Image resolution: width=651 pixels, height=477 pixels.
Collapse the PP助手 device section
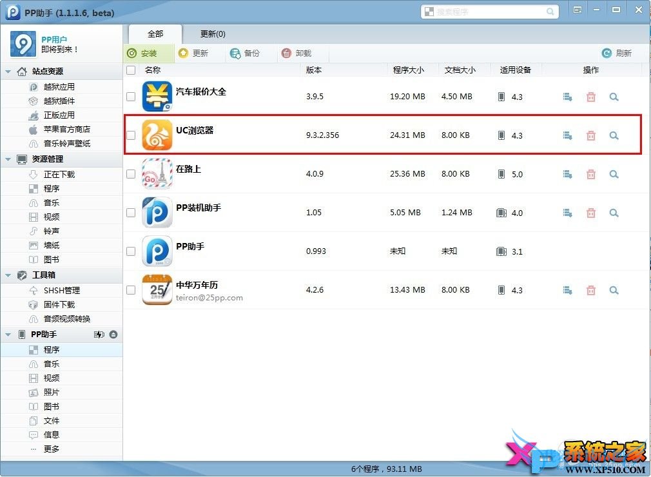click(8, 335)
